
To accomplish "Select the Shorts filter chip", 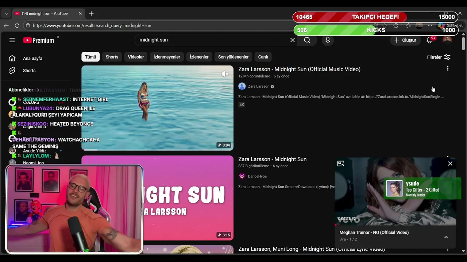I will click(112, 57).
